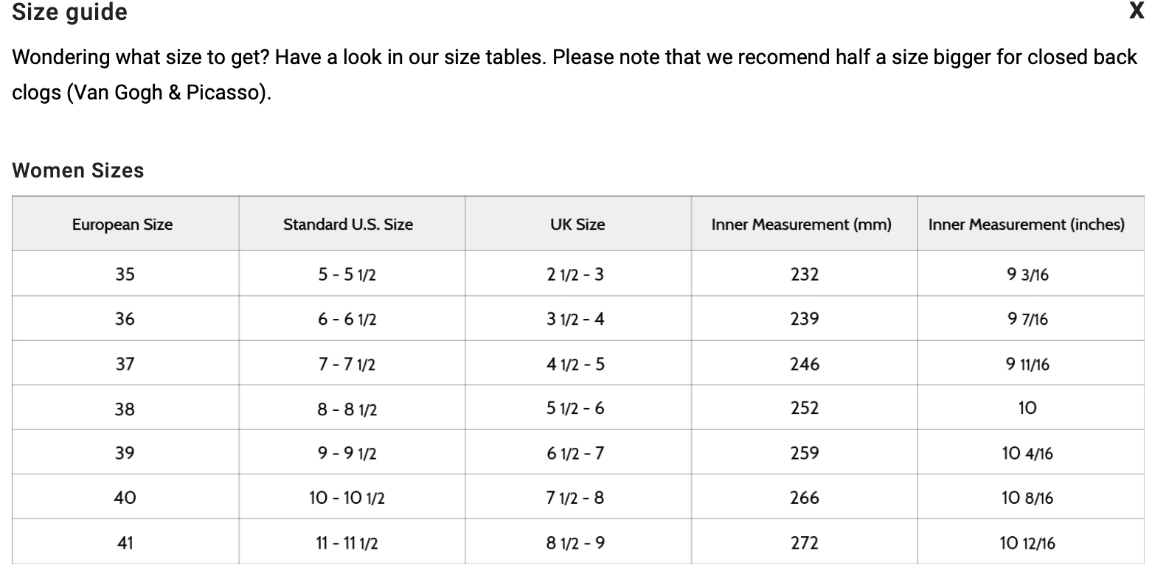This screenshot has width=1152, height=573.
Task: Click the 9 7/16 inches cell
Action: [1027, 320]
